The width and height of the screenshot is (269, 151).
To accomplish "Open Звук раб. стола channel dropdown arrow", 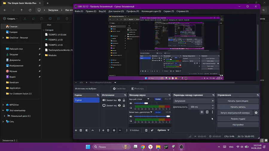I will [148, 99].
